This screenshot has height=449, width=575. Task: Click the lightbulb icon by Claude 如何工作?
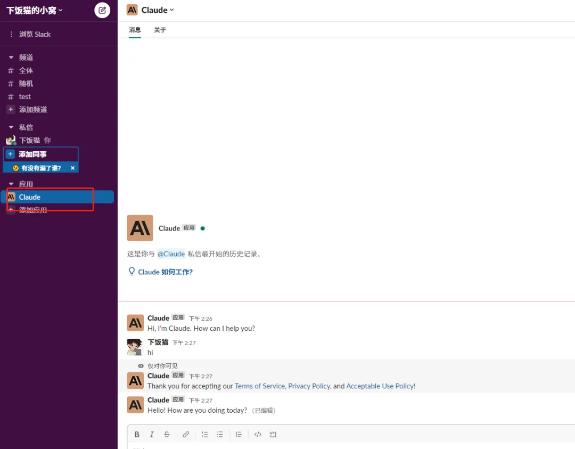(132, 272)
